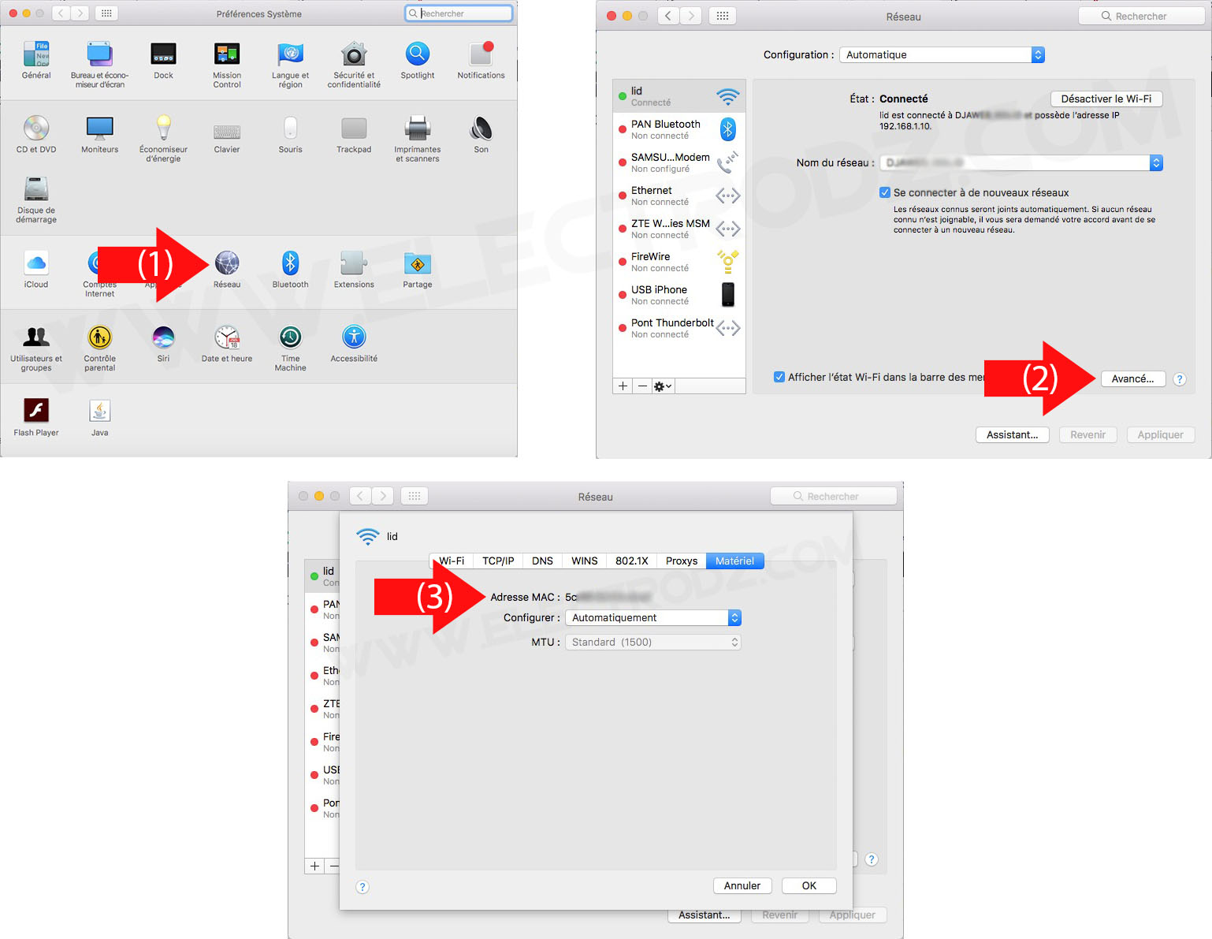Image resolution: width=1212 pixels, height=939 pixels.
Task: Open MTU Standard (1500) dropdown
Action: coord(653,642)
